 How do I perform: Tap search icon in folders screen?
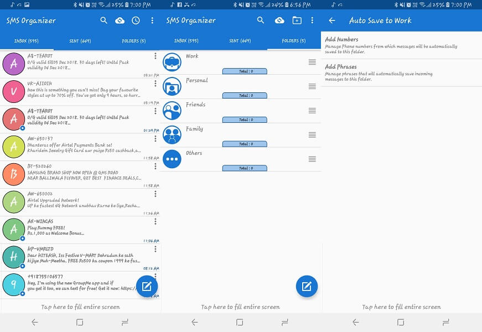pos(261,20)
